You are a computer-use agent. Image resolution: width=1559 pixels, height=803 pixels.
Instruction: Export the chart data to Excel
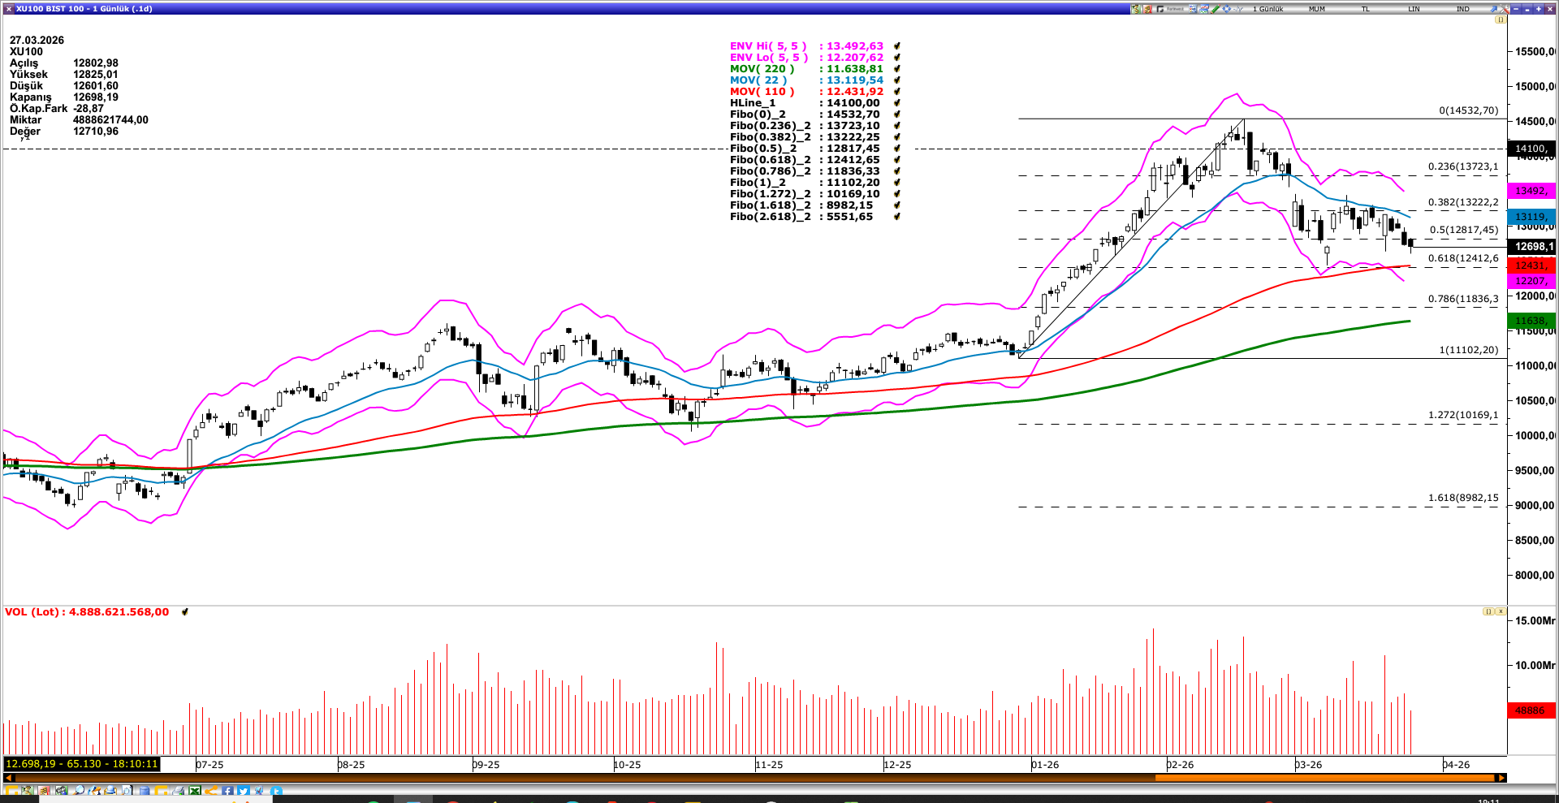[194, 792]
